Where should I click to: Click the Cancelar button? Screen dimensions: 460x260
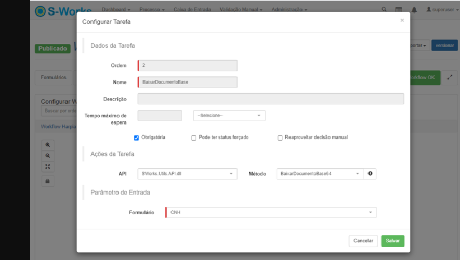pos(363,241)
